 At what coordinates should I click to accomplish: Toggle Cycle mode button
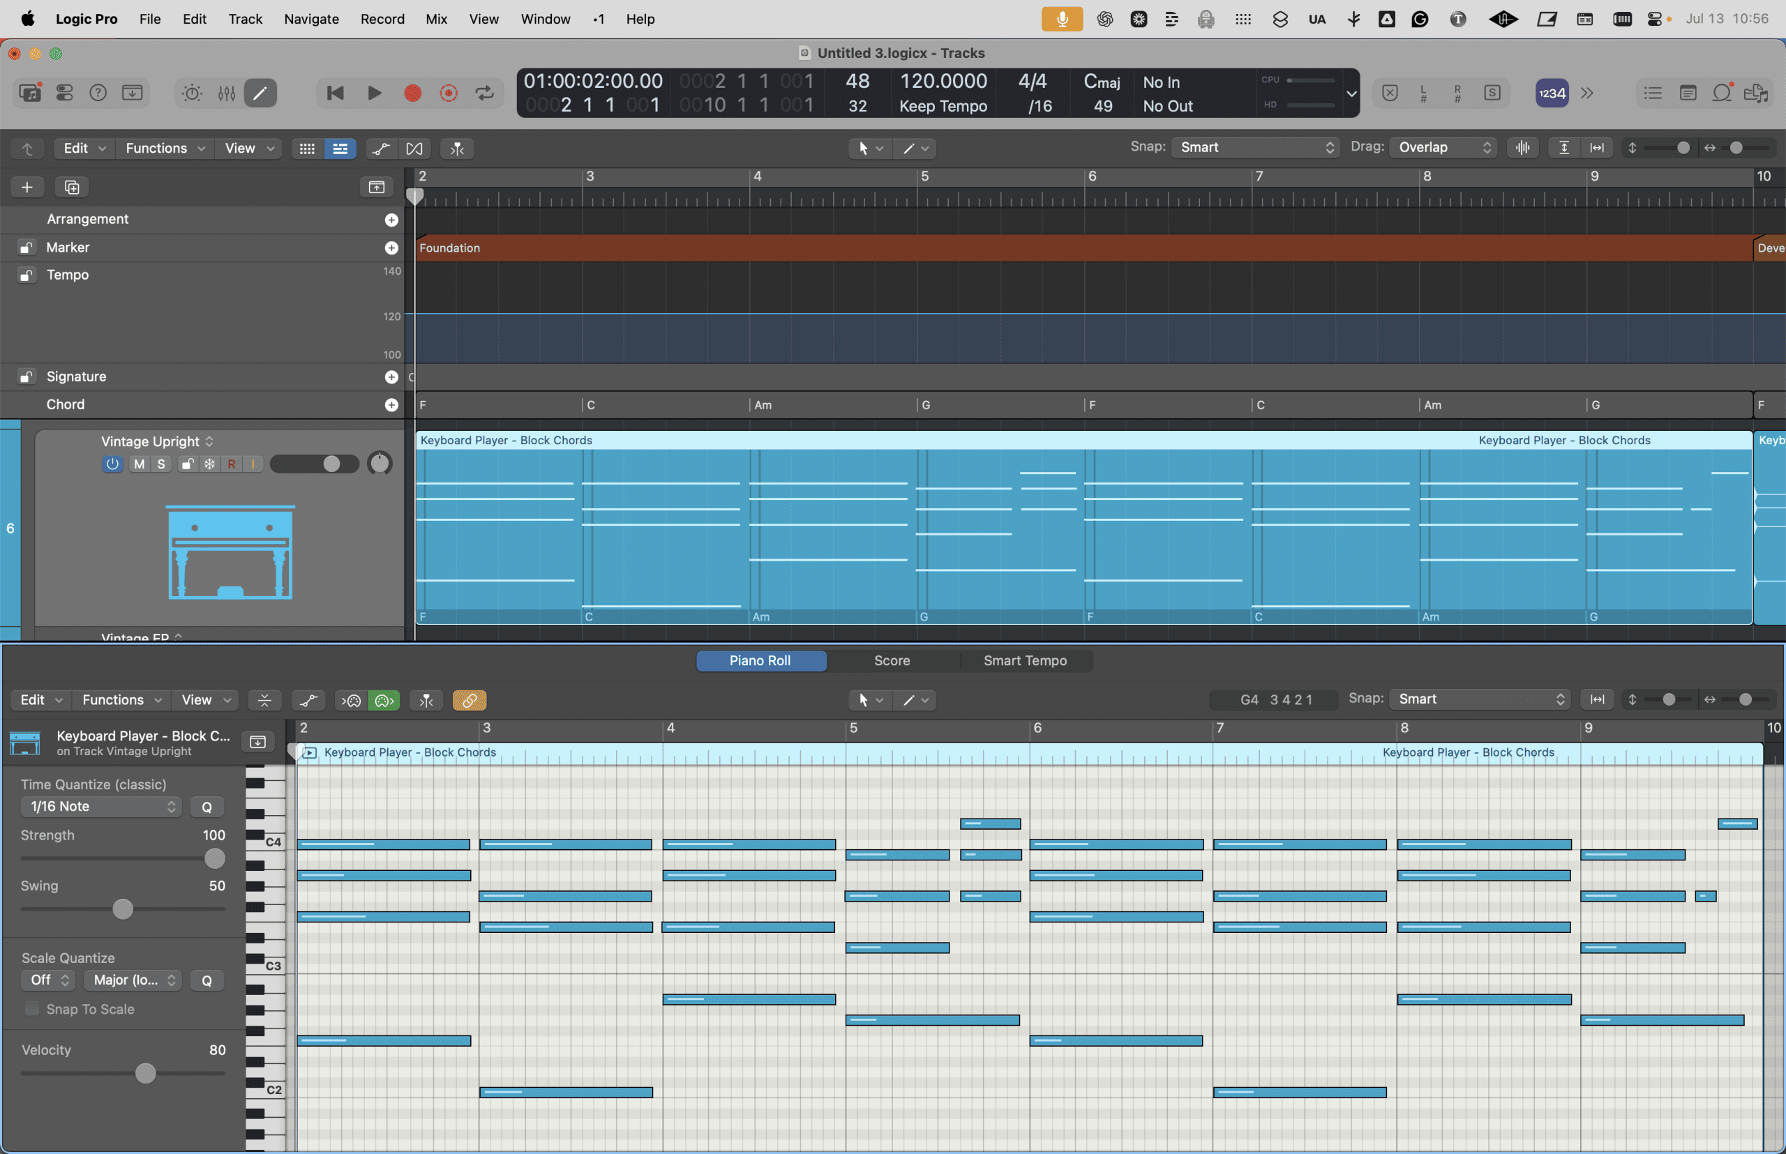tap(484, 93)
